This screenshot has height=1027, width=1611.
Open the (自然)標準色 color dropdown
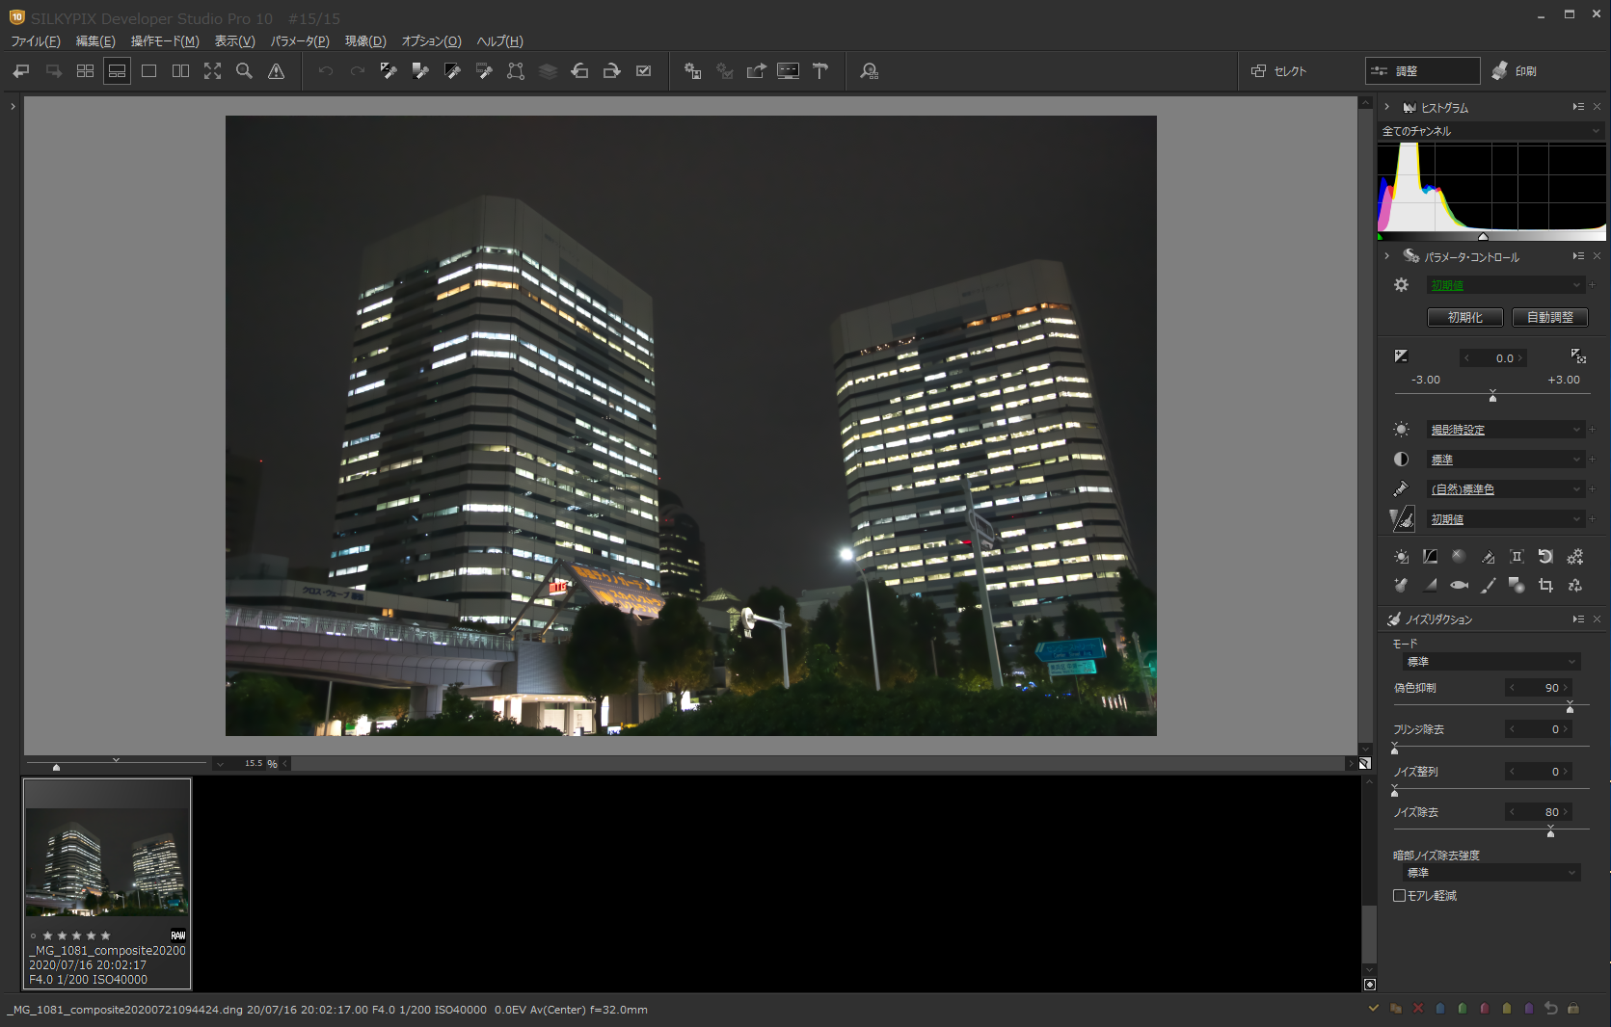coord(1506,489)
